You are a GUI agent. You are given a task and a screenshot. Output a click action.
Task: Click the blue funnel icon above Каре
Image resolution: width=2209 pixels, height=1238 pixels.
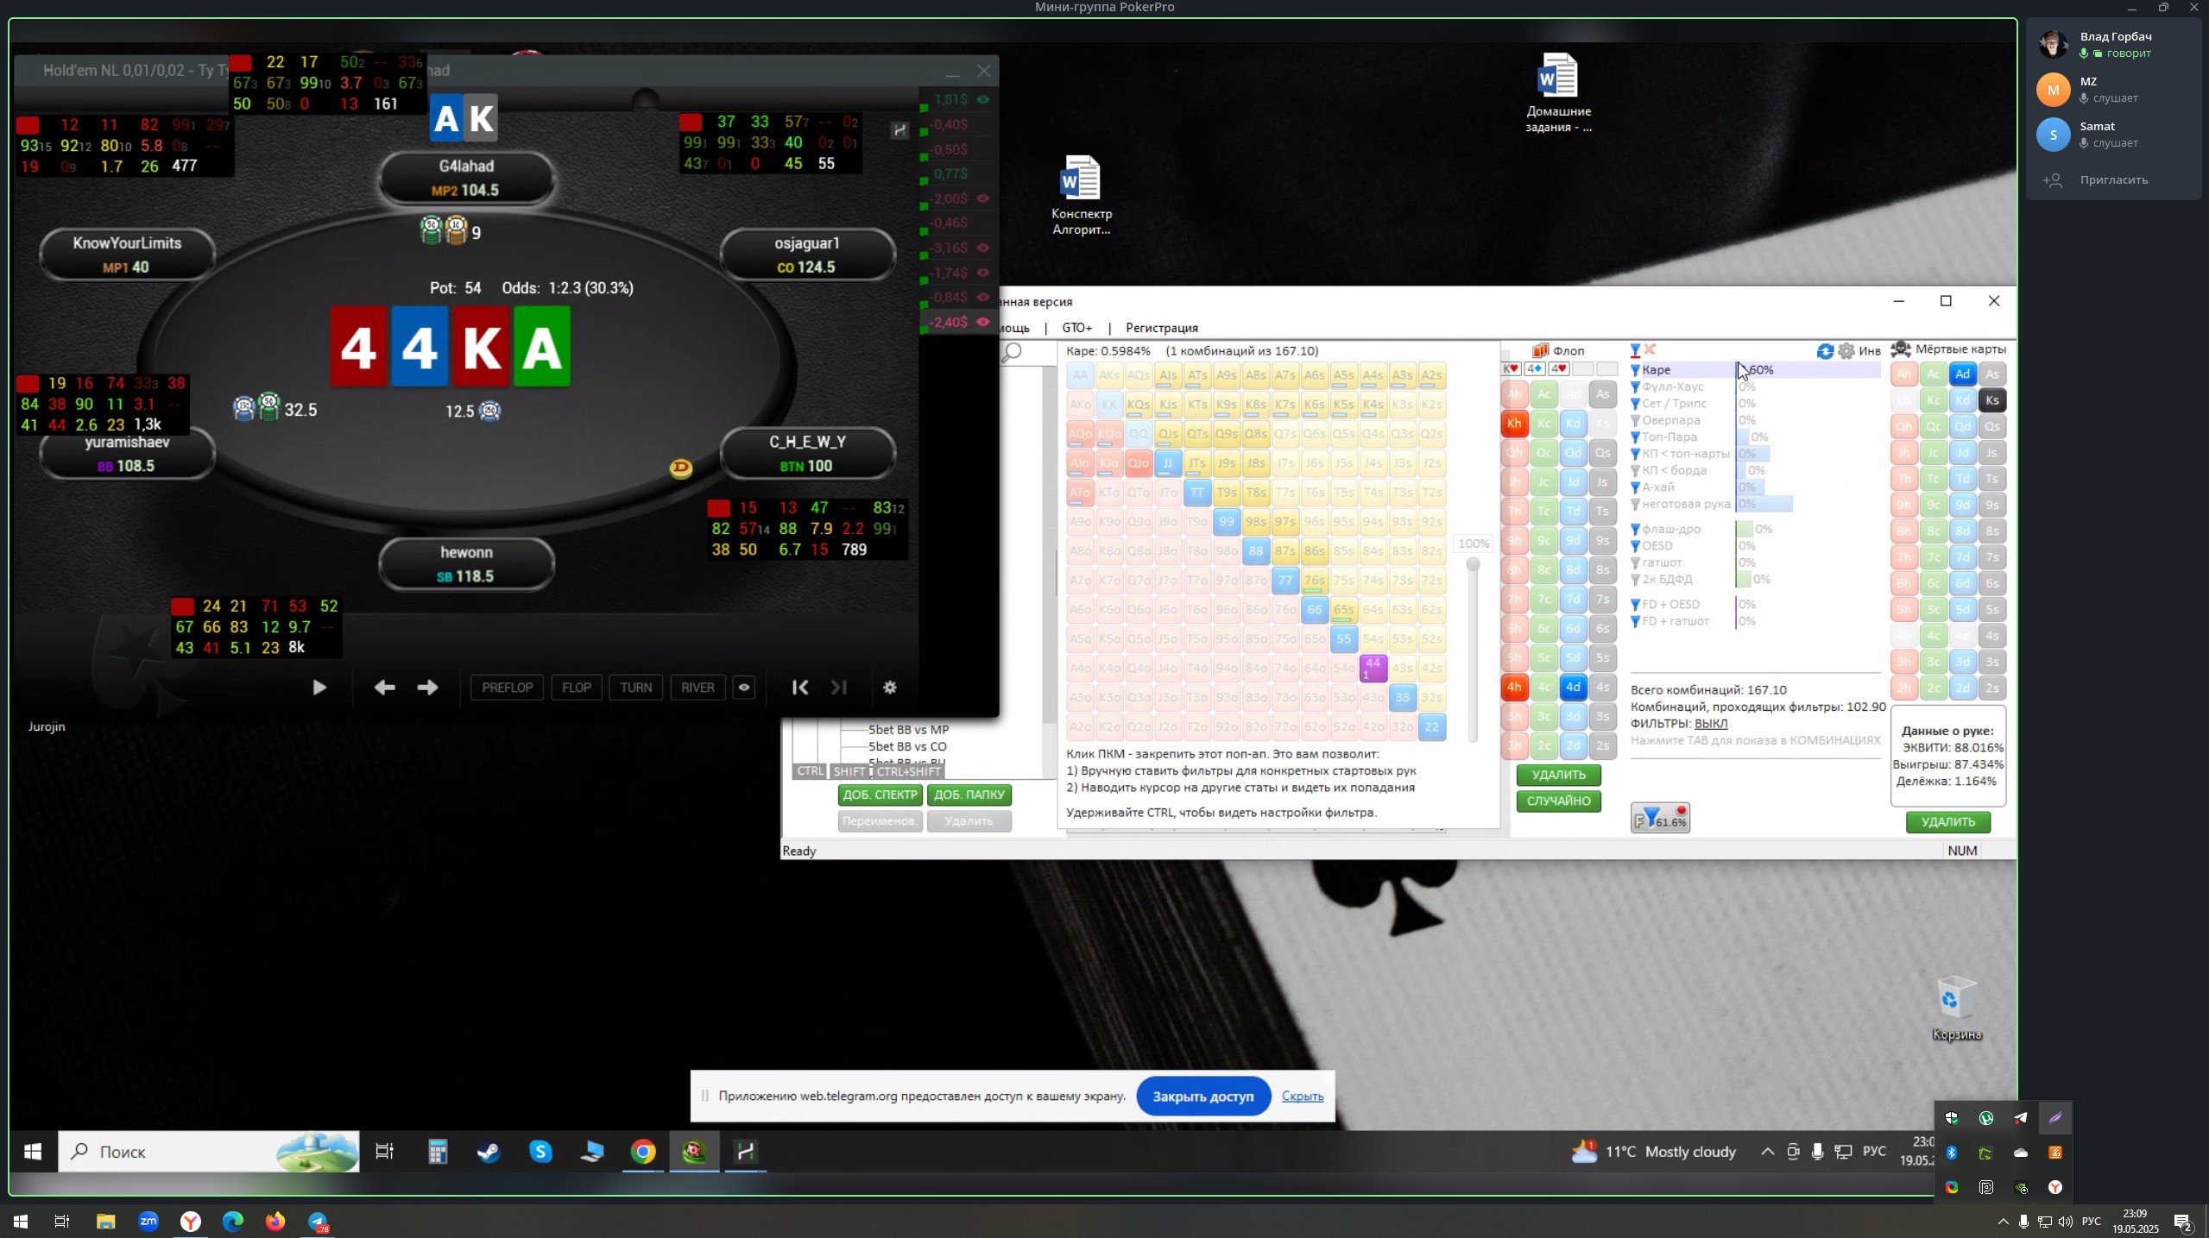pyautogui.click(x=1635, y=349)
